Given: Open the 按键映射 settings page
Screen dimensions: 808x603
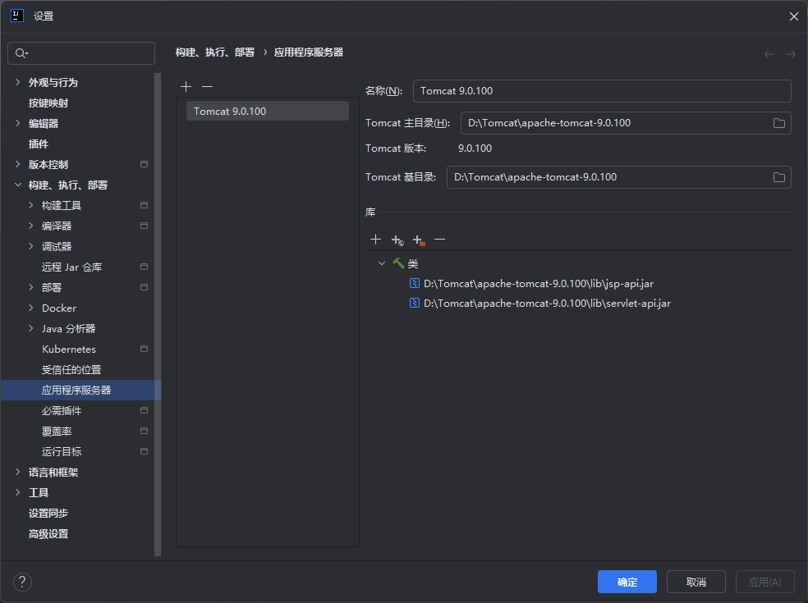Looking at the screenshot, I should click(48, 103).
